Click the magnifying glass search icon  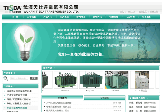pos(6,78)
